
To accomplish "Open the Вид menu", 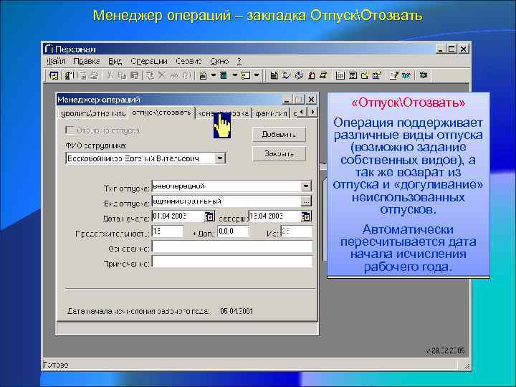I will (x=115, y=61).
